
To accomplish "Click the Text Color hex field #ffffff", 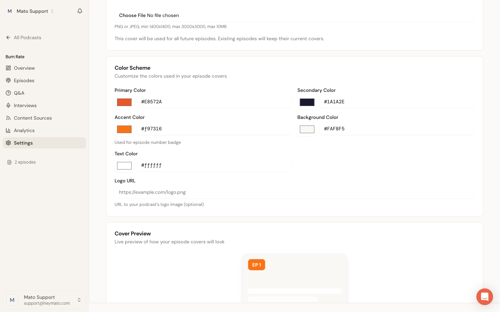I will pos(214,165).
